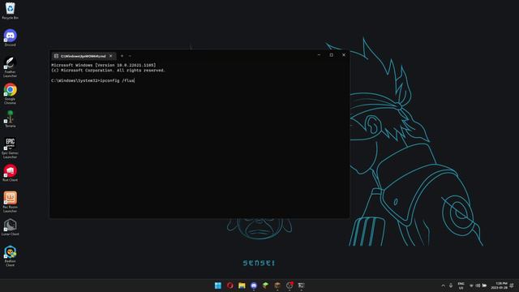This screenshot has width=519, height=292.
Task: Select the Feather Launcher desktop shortcut
Action: pyautogui.click(x=10, y=67)
